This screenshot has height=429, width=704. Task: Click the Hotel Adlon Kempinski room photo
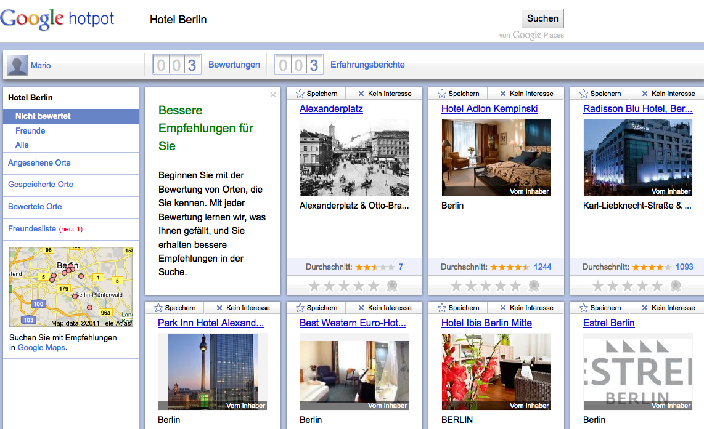496,158
